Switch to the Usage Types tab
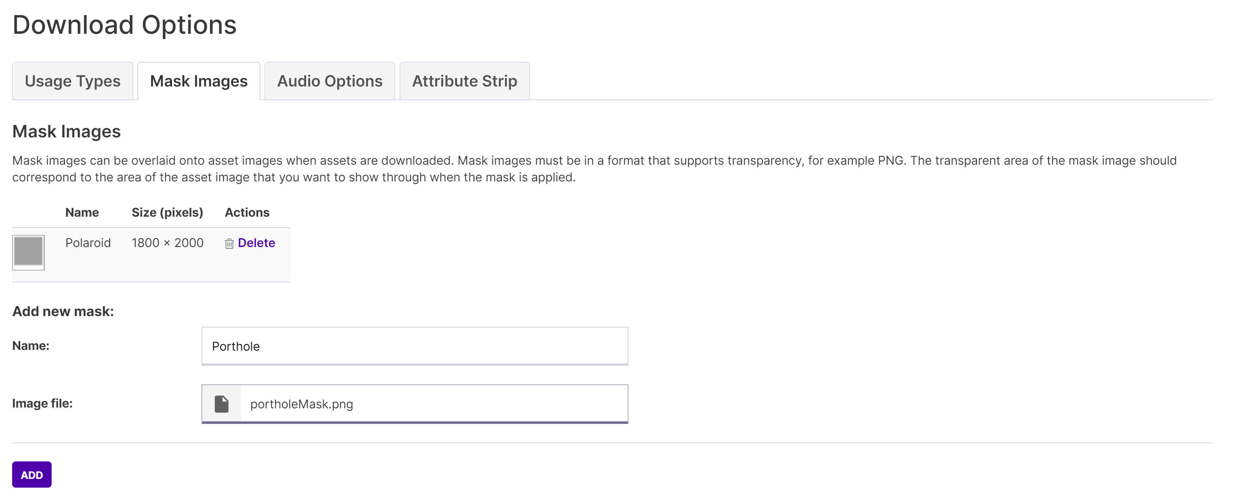The image size is (1233, 499). [x=73, y=81]
